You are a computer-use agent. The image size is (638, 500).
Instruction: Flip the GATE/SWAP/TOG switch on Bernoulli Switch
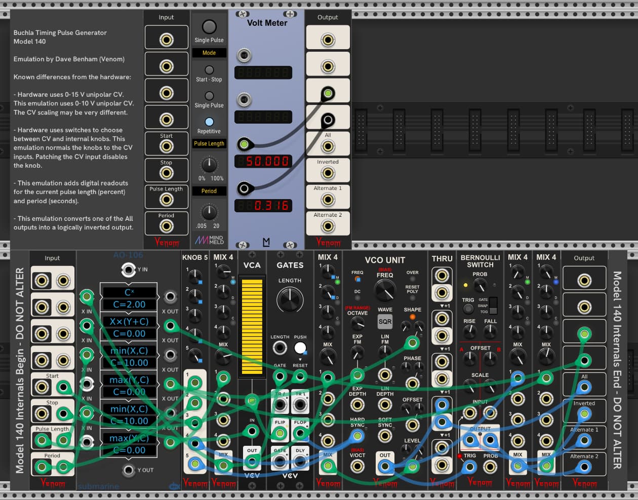pyautogui.click(x=493, y=305)
